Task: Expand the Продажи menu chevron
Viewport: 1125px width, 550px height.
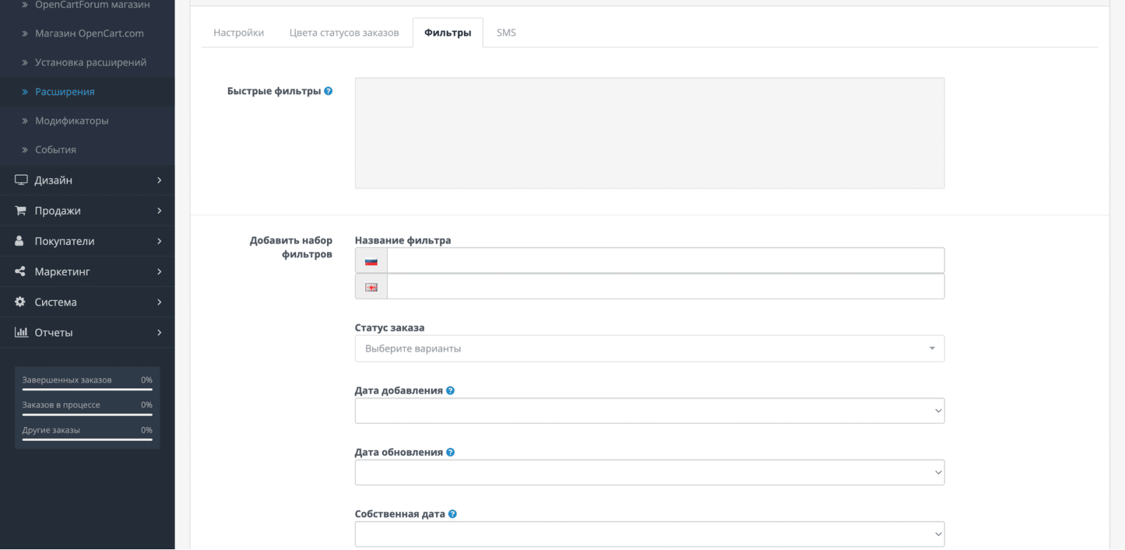Action: pos(160,211)
